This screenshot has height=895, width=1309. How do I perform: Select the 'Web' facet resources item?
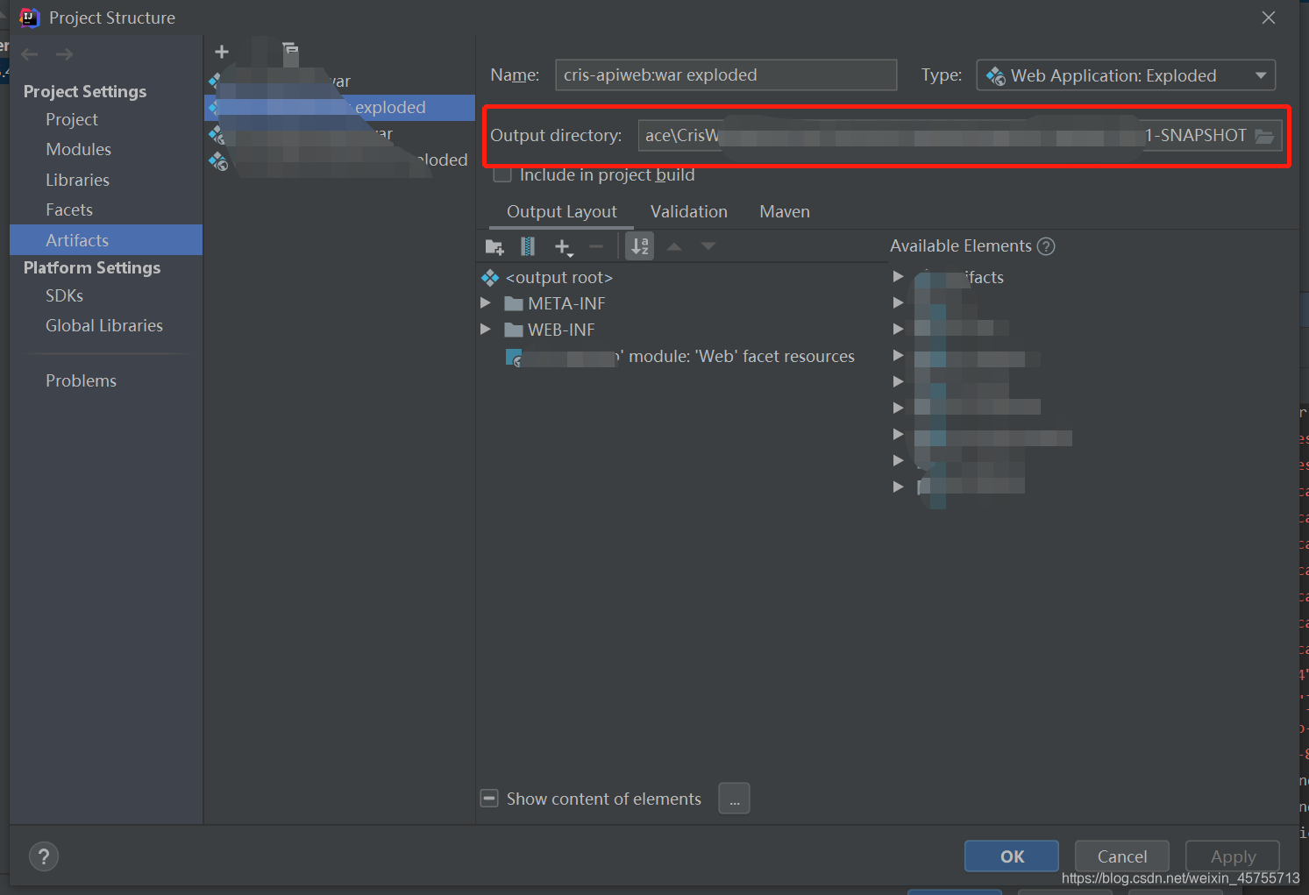pyautogui.click(x=680, y=357)
